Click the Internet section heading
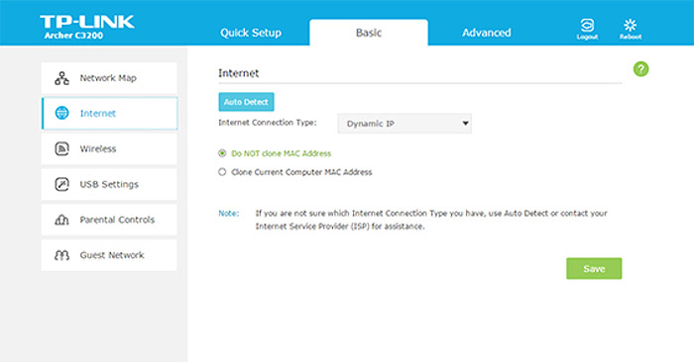Image resolution: width=694 pixels, height=362 pixels. 238,73
